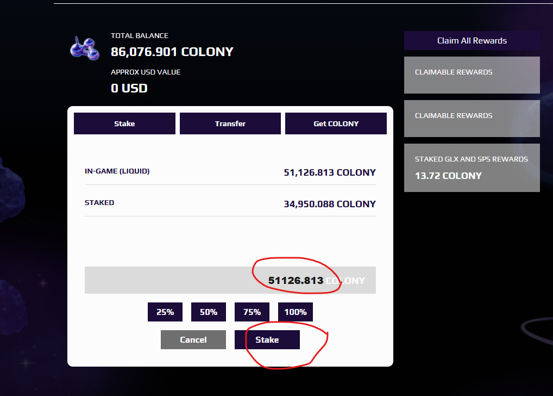Select the 100% amount button
The image size is (553, 396).
(295, 312)
